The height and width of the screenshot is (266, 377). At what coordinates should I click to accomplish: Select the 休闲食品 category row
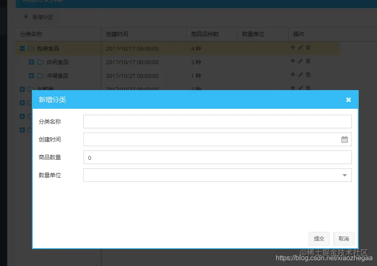[178, 62]
